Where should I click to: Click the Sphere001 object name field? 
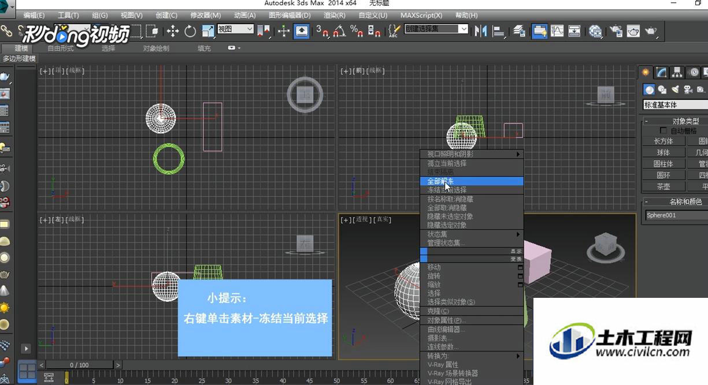[x=676, y=215]
